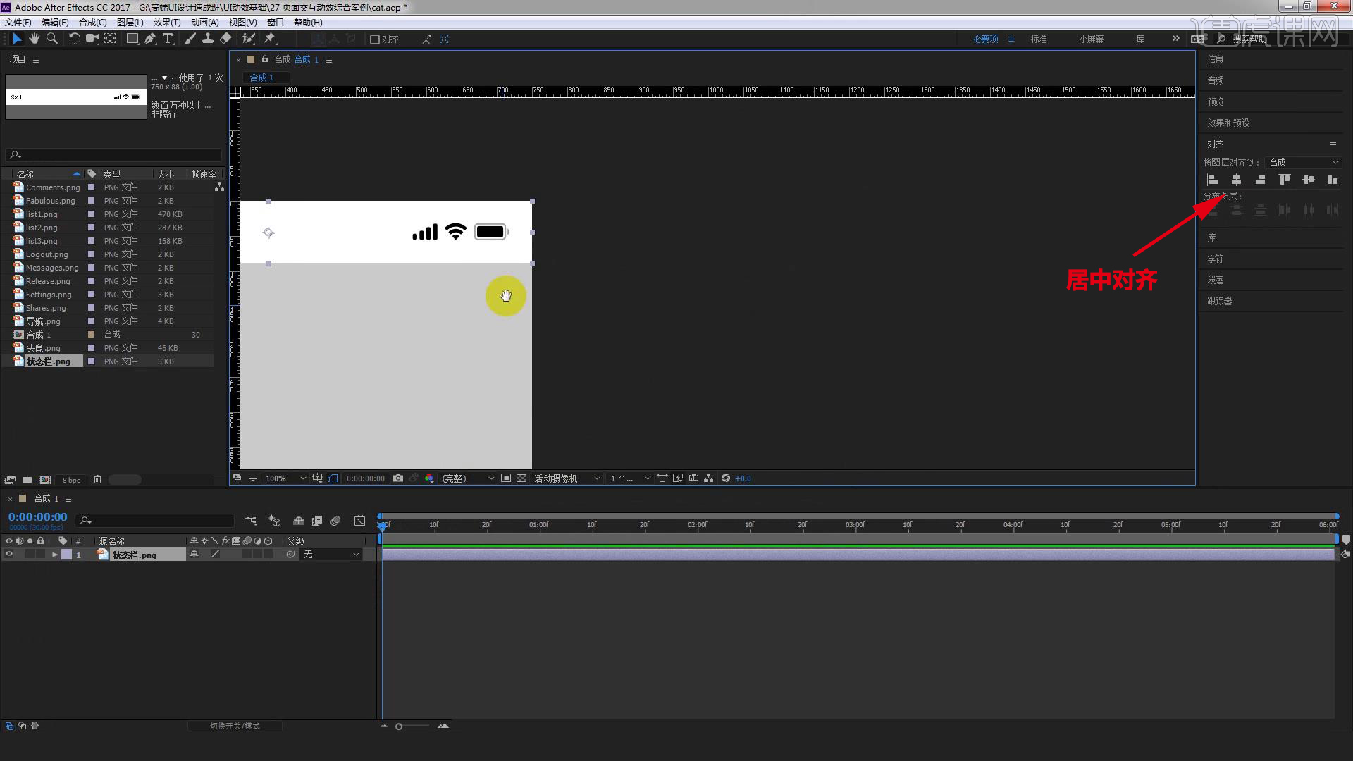Select the Hand tool in toolbar
Image resolution: width=1353 pixels, height=761 pixels.
(34, 39)
